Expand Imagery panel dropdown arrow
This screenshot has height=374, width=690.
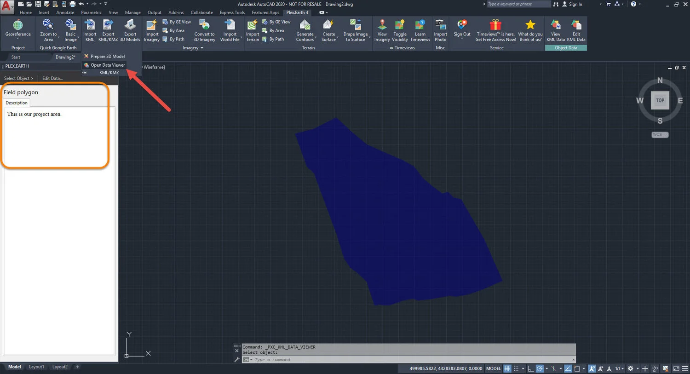(201, 48)
